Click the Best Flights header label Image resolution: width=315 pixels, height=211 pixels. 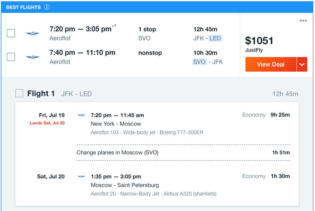pos(23,7)
